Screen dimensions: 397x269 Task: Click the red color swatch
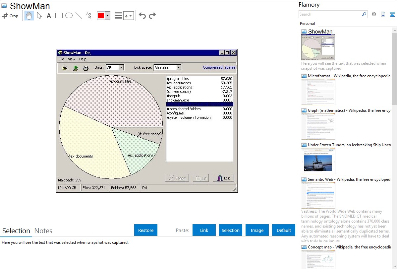tap(101, 16)
